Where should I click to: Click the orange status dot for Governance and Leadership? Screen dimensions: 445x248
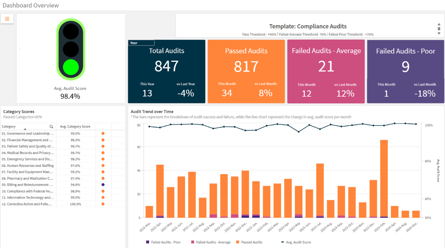pyautogui.click(x=103, y=134)
